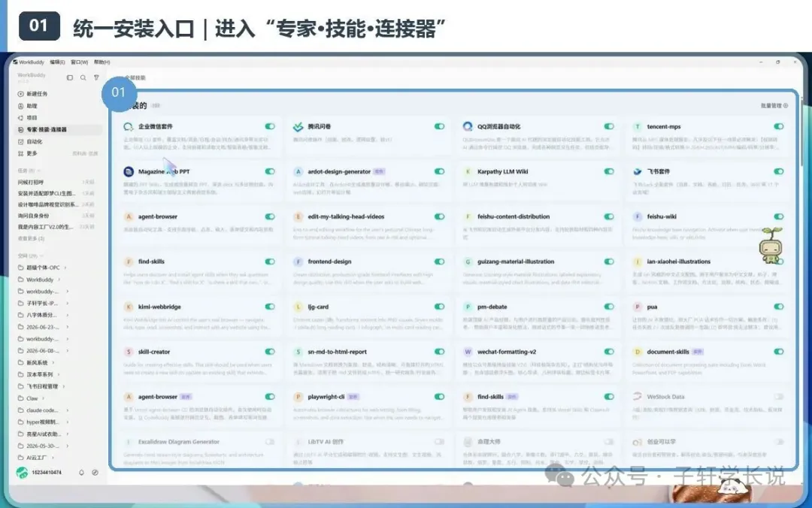Open search with the magnifier icon
812x508 pixels.
point(83,77)
